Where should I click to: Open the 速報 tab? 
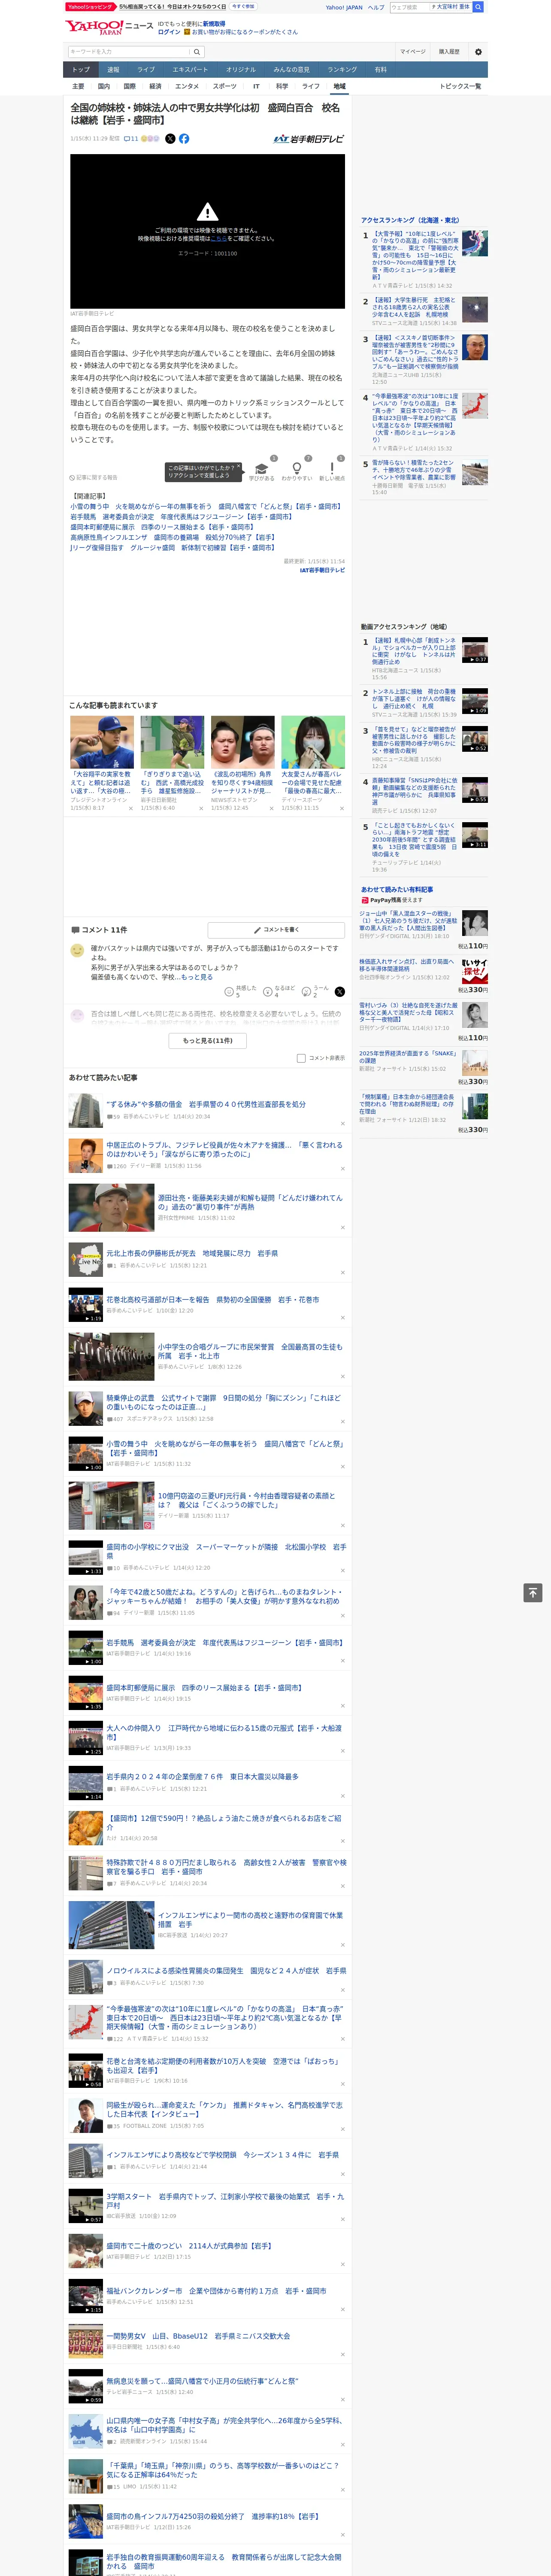click(113, 70)
